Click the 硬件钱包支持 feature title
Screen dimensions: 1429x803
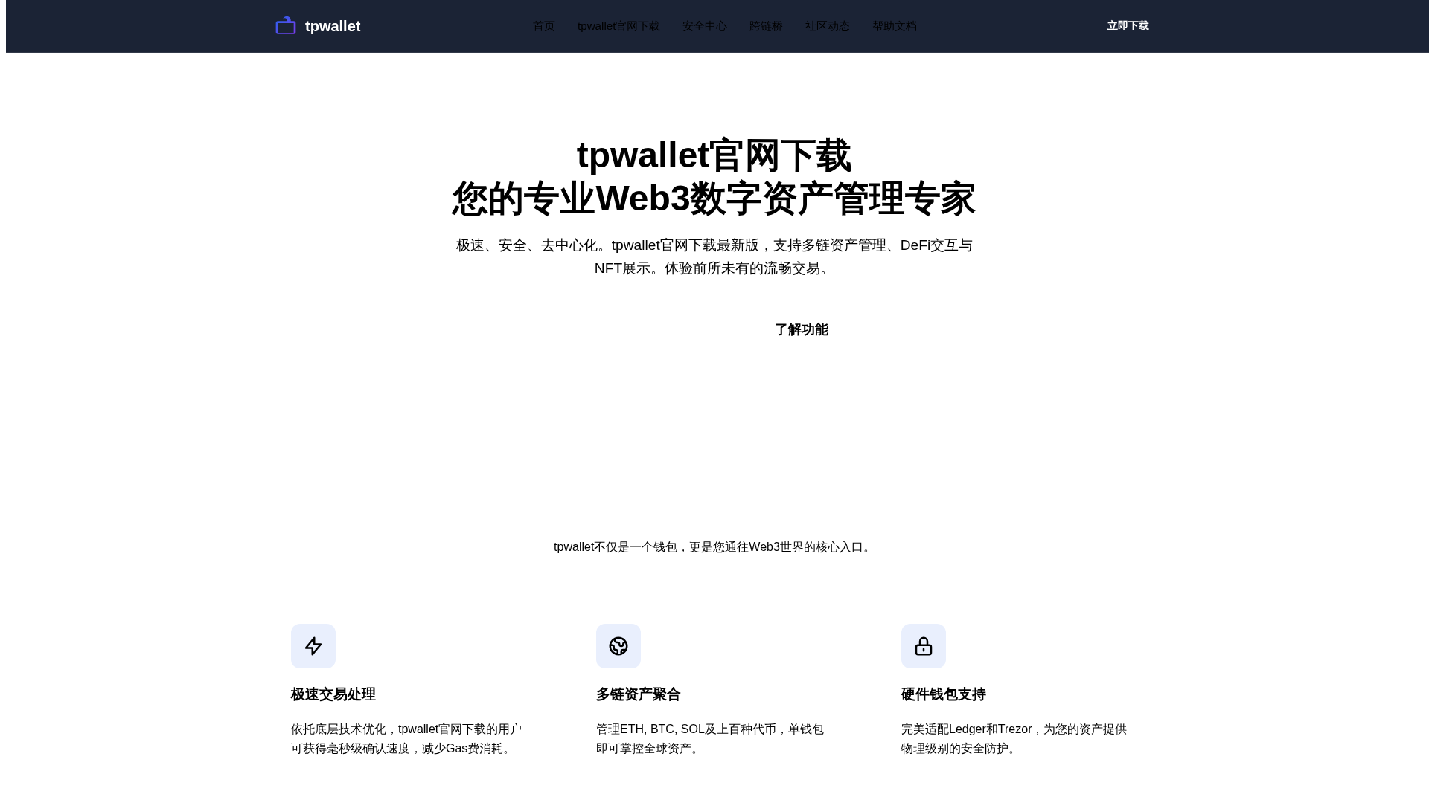(x=944, y=694)
